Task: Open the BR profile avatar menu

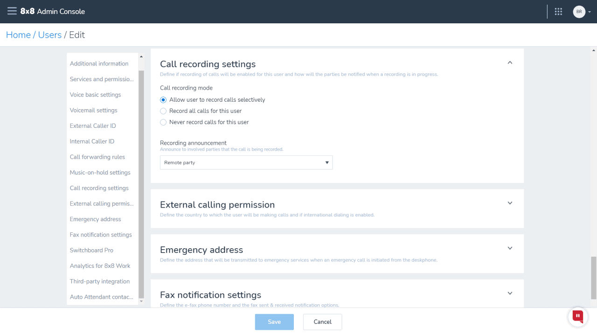Action: [x=579, y=11]
